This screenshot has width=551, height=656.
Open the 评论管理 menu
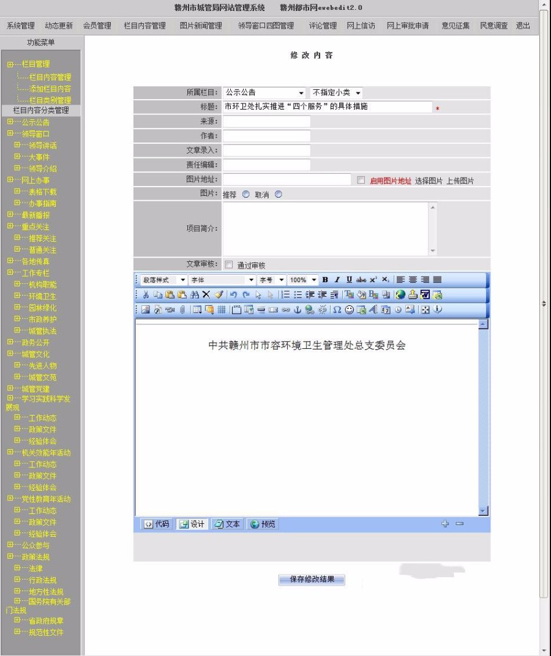[323, 26]
